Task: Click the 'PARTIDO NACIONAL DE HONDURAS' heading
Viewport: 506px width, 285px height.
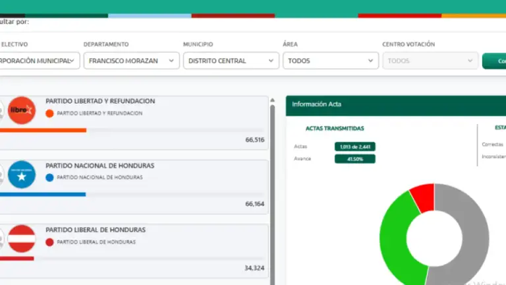Action: tap(99, 166)
